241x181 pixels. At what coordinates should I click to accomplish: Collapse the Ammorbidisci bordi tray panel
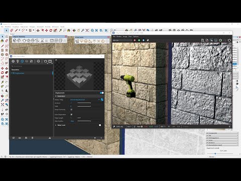point(222,145)
